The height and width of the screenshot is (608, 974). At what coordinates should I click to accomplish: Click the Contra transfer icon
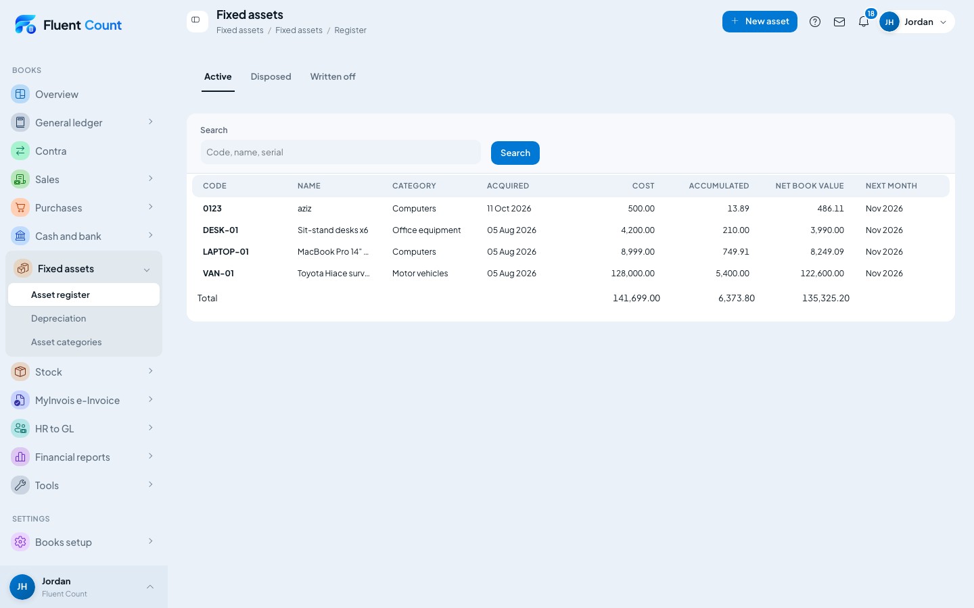(x=20, y=151)
